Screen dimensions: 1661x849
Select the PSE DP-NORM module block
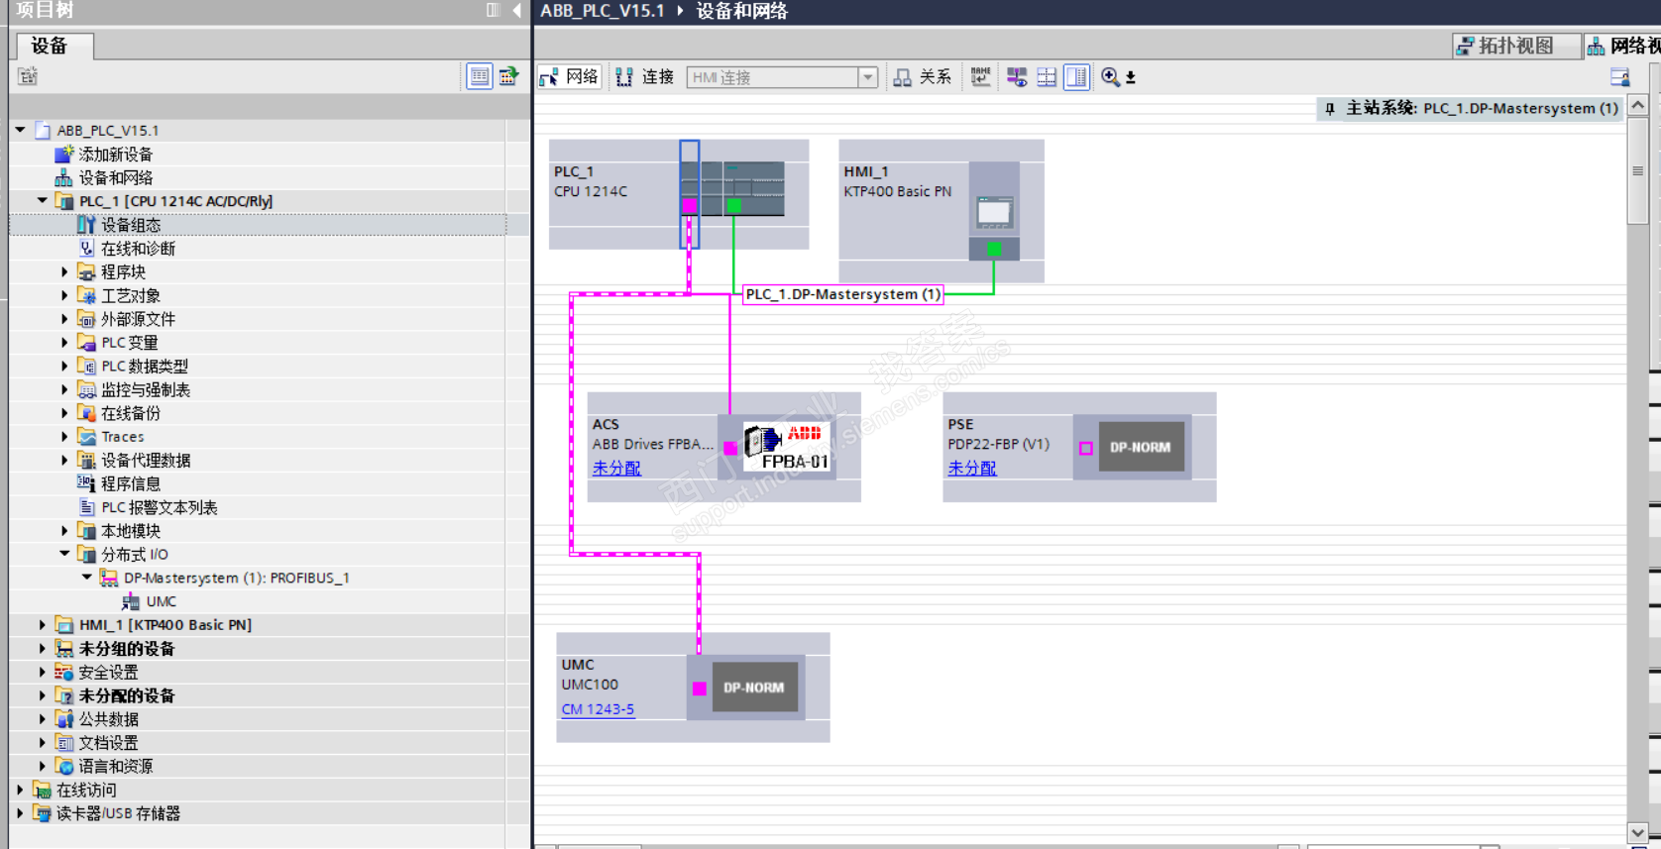click(1141, 448)
